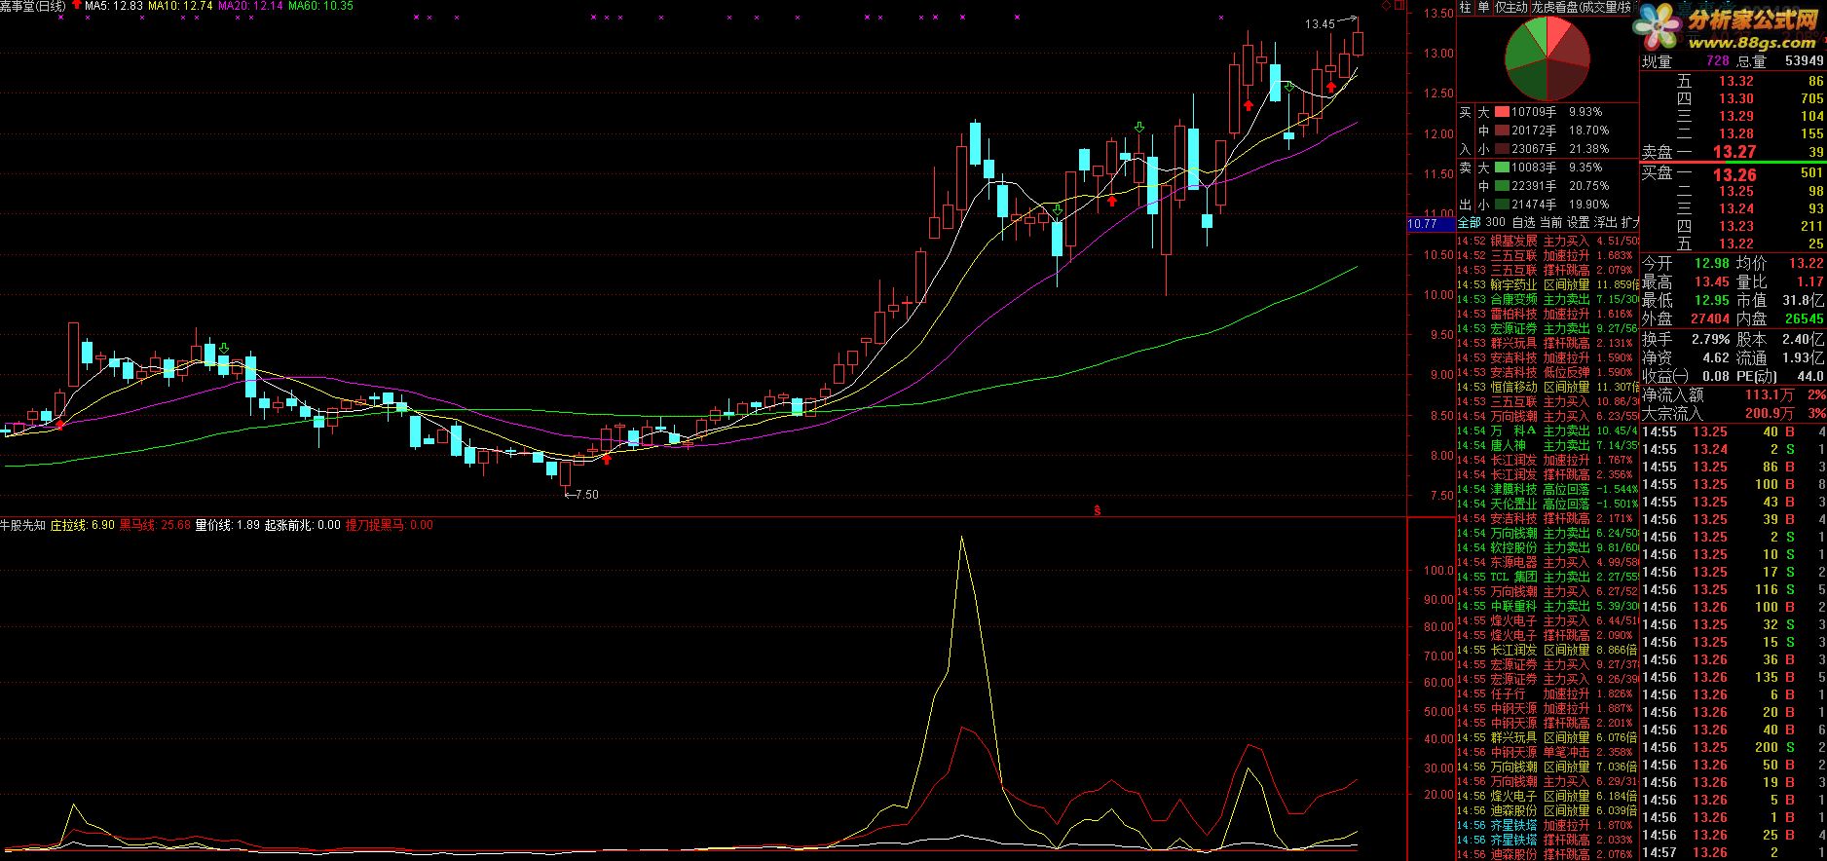The image size is (1827, 861).
Task: Click the 唐人神 主力卖出 alert row
Action: point(1547,445)
